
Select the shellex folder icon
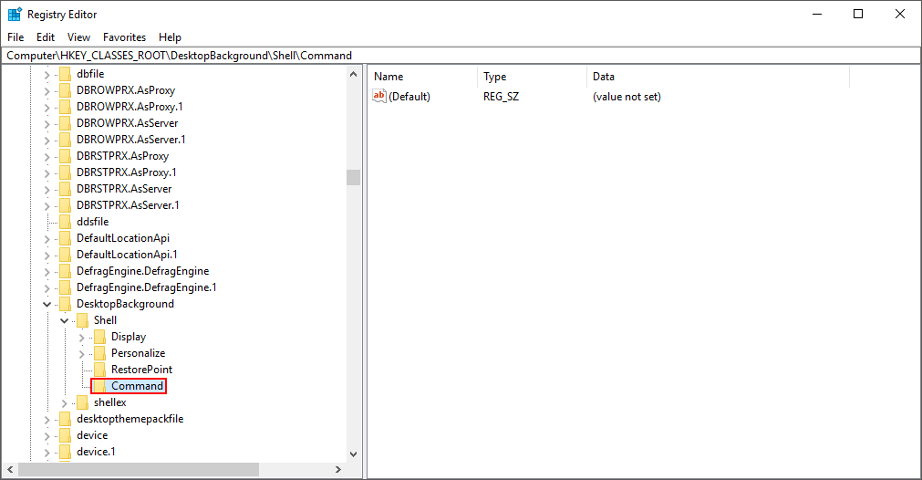point(83,403)
